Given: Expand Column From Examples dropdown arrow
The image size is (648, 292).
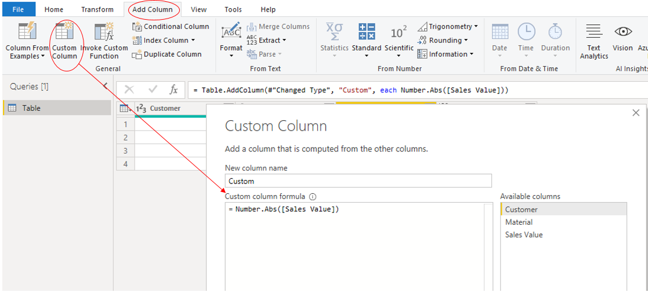Looking at the screenshot, I should tap(43, 56).
